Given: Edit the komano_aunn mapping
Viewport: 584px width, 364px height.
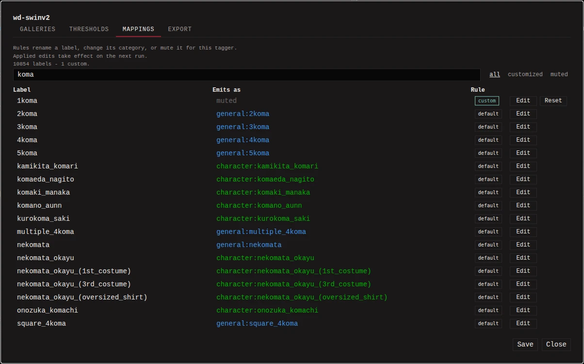Looking at the screenshot, I should coord(523,205).
